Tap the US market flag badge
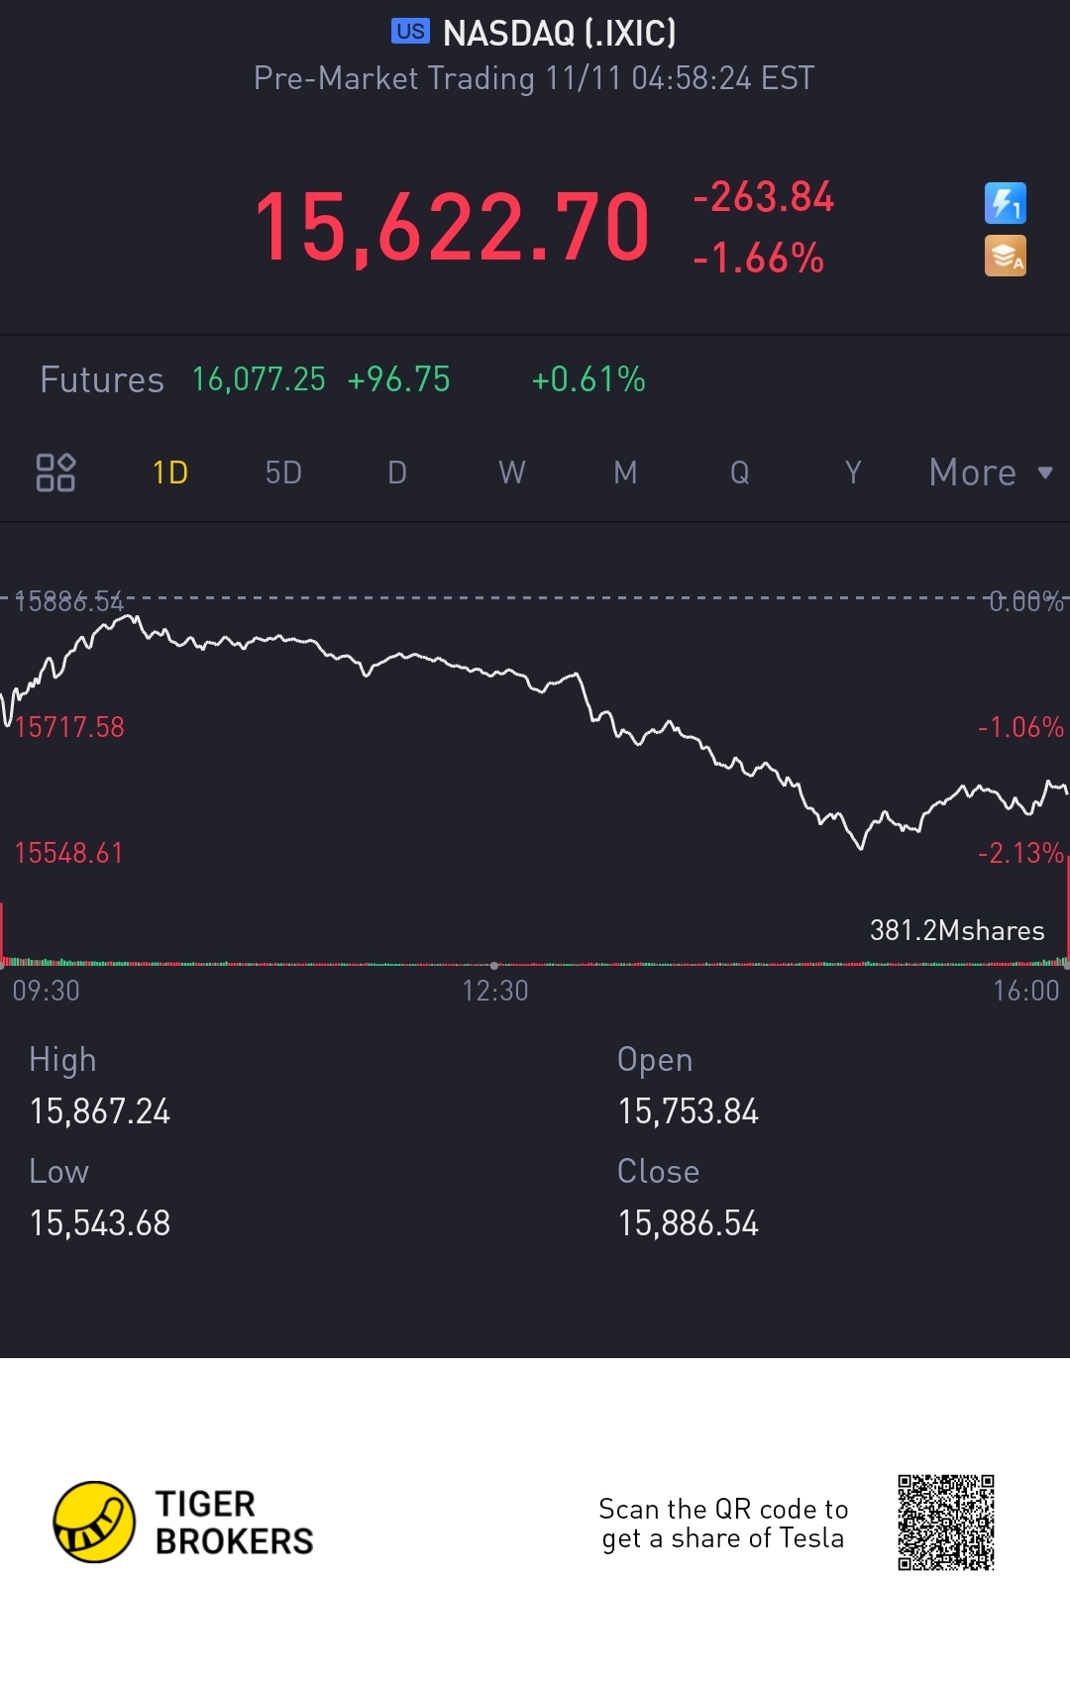Screen dimensions: 1070x1687 (x=410, y=32)
